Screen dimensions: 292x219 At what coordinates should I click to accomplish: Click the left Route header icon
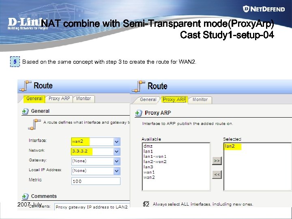25,86
